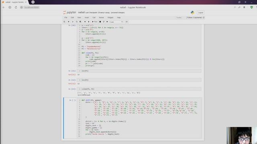Click the bookmark icon in the address bar
257x144 pixels.
pyautogui.click(x=244, y=7)
